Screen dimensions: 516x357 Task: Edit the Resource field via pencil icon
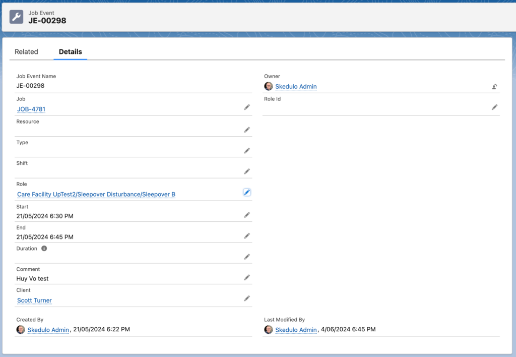point(247,130)
